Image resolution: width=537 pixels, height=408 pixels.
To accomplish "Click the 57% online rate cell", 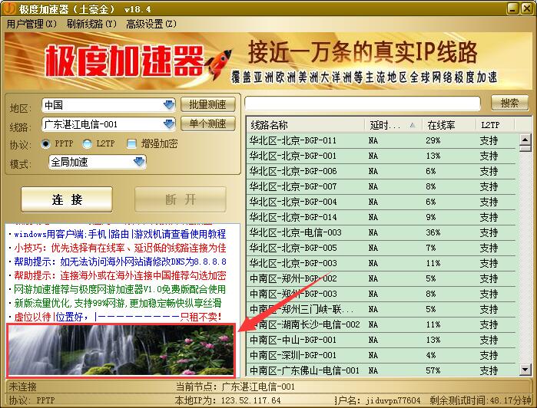I will pos(433,370).
